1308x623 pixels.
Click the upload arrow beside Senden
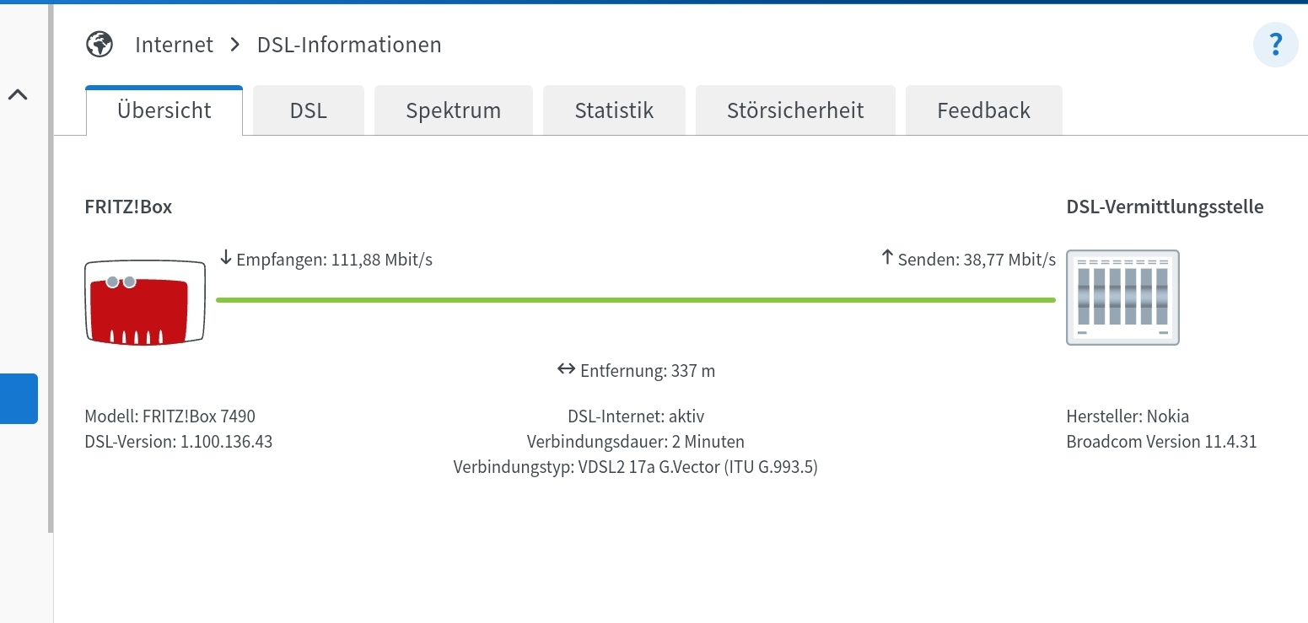click(x=885, y=258)
